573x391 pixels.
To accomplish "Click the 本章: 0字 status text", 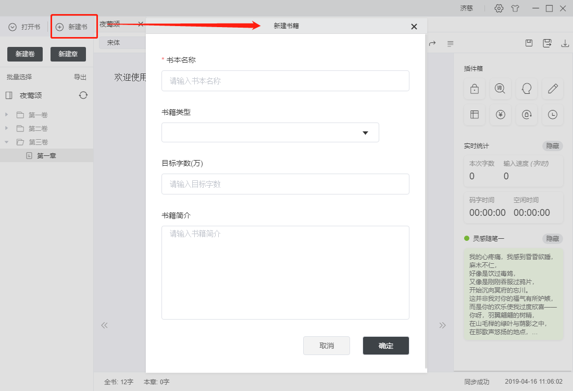I will click(156, 382).
